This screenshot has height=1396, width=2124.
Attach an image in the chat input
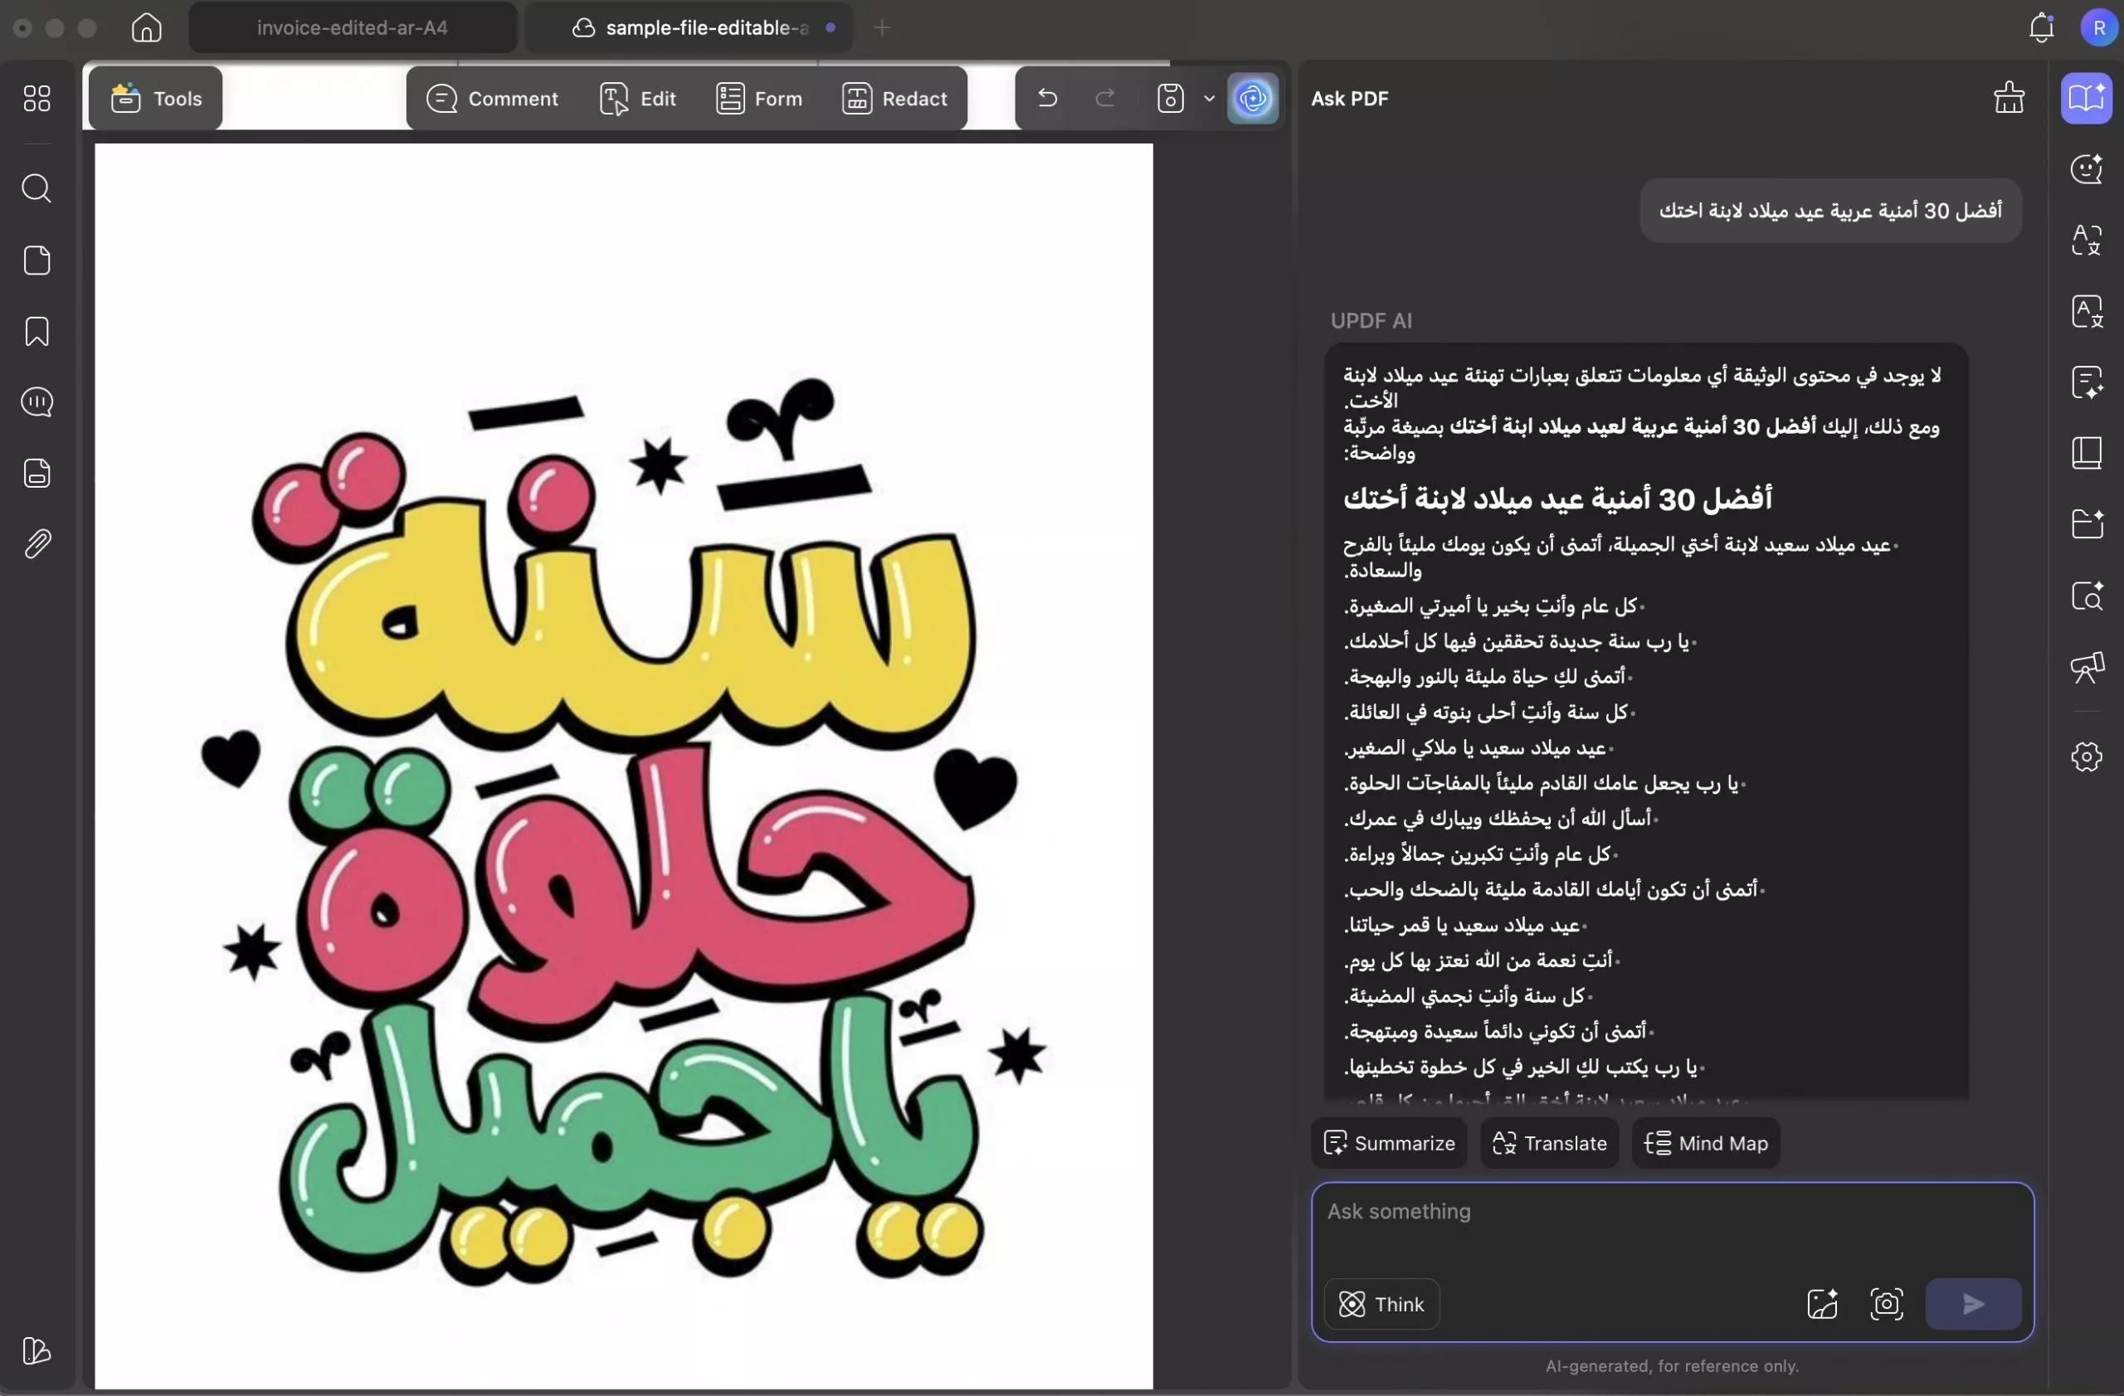point(1820,1303)
